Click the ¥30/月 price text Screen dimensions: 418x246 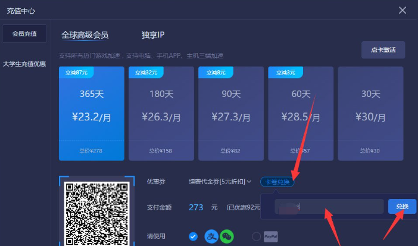click(x=370, y=117)
